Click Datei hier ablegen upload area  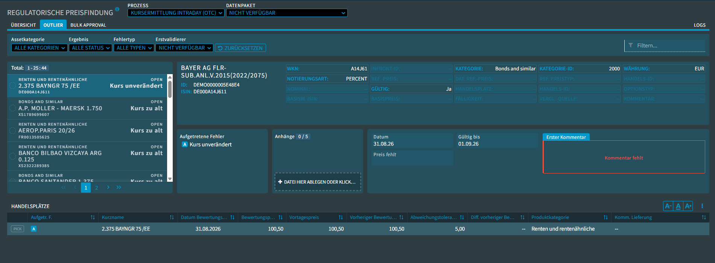click(318, 182)
